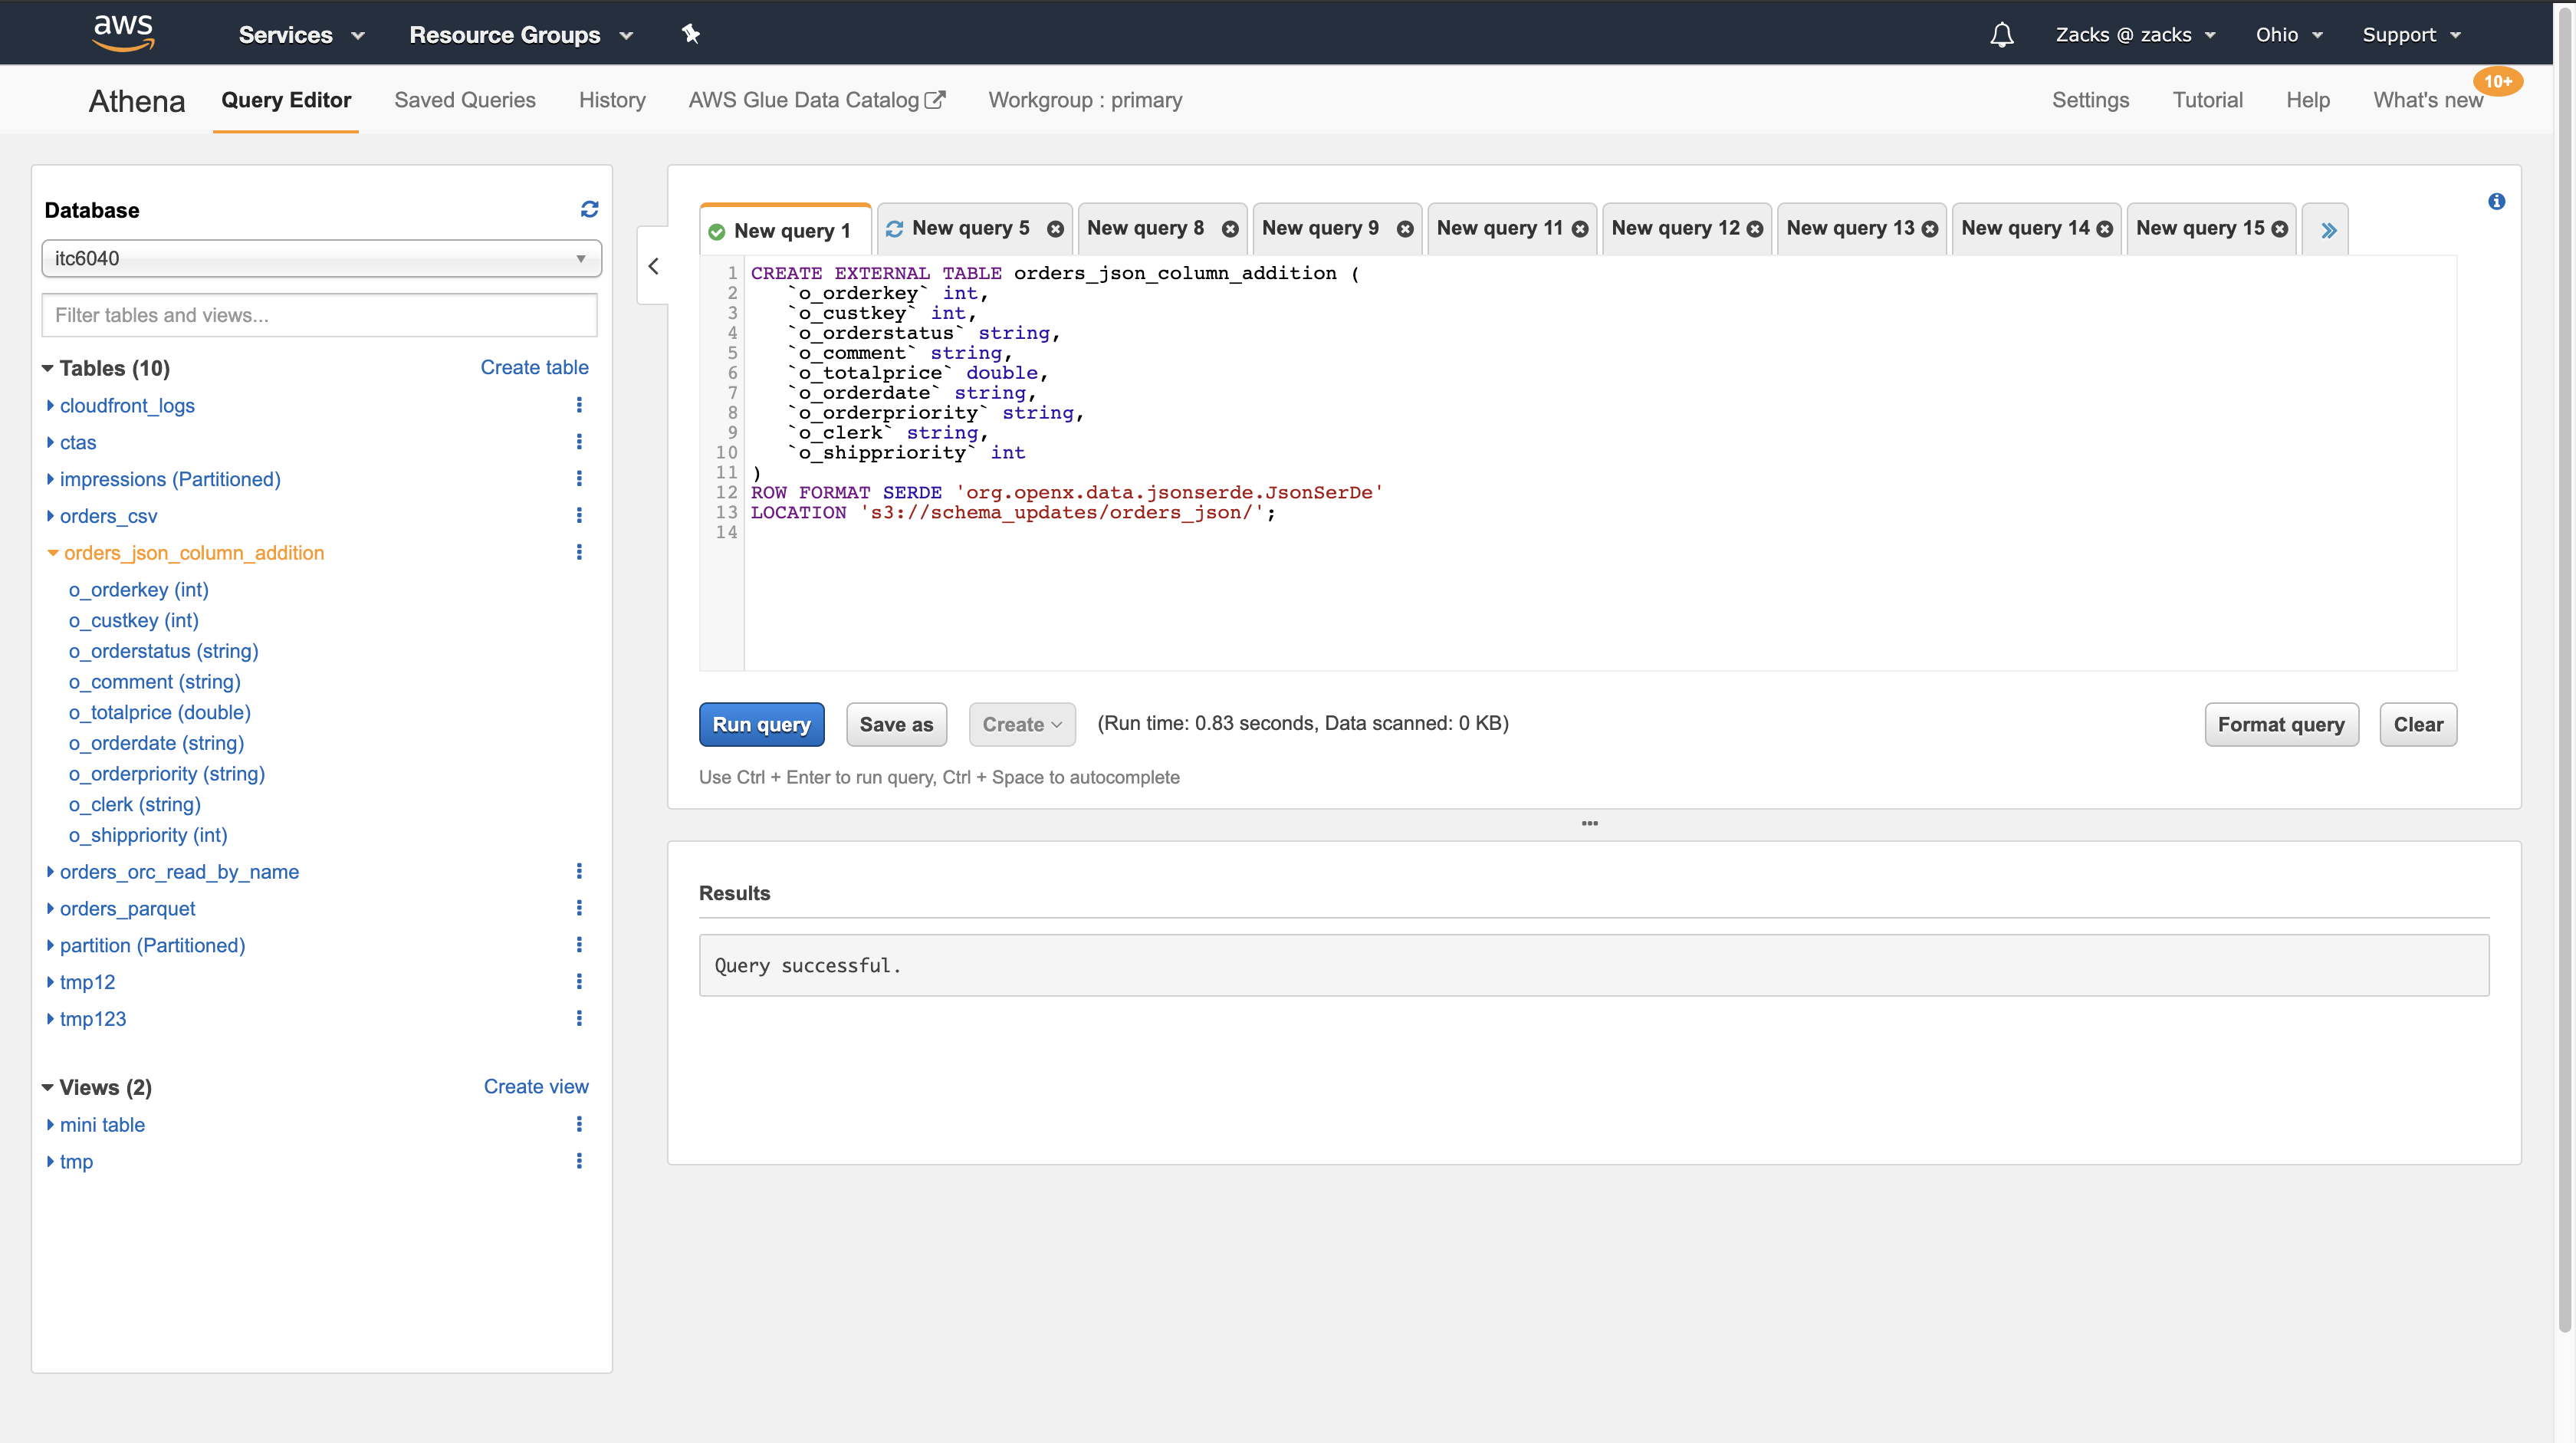Collapse sidebar with left arrow handle

(653, 266)
